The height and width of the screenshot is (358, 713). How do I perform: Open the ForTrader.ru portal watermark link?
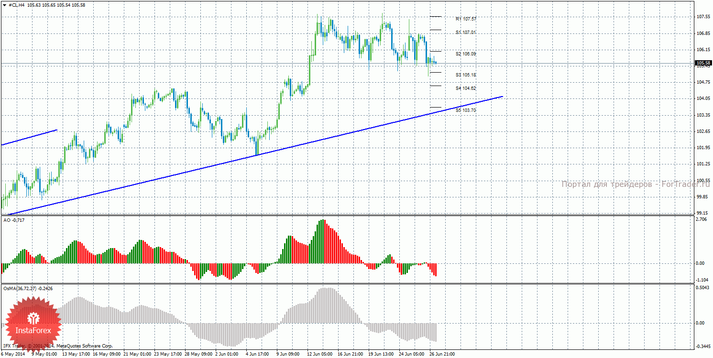(x=635, y=184)
